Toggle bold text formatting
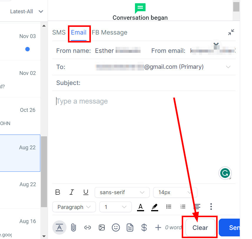The height and width of the screenshot is (239, 252). pyautogui.click(x=58, y=192)
